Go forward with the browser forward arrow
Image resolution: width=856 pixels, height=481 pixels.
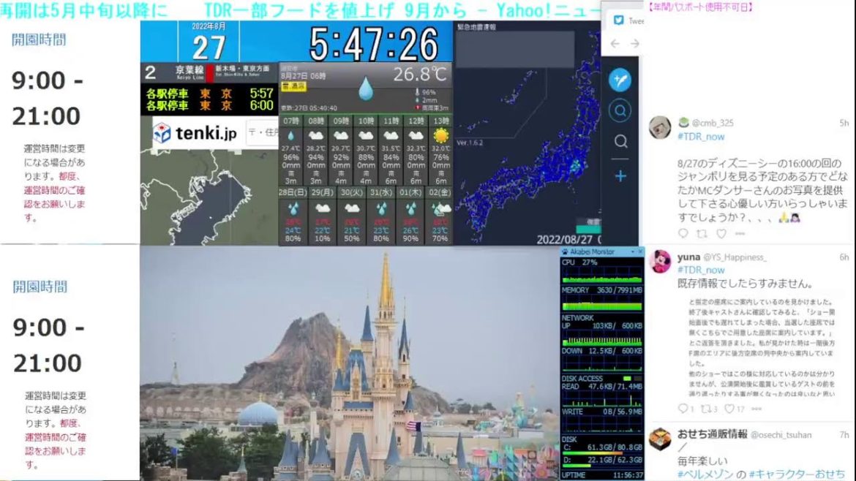pos(634,44)
